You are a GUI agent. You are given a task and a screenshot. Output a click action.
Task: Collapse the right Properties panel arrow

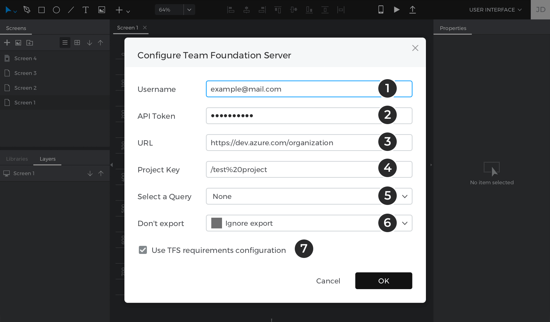(x=431, y=165)
